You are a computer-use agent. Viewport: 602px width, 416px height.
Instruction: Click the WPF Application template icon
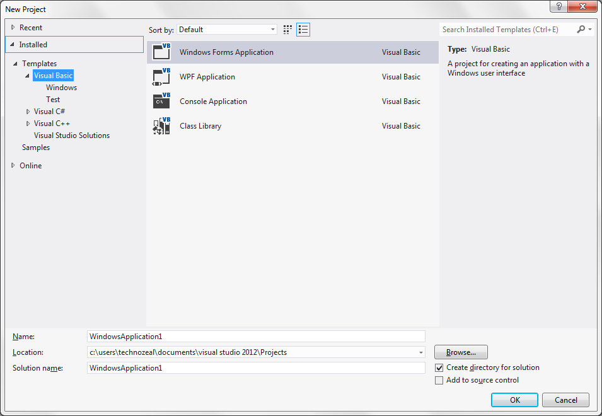(161, 76)
